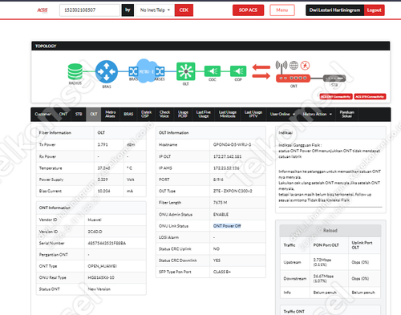The width and height of the screenshot is (401, 315).
Task: Click the Logout button
Action: pyautogui.click(x=374, y=10)
